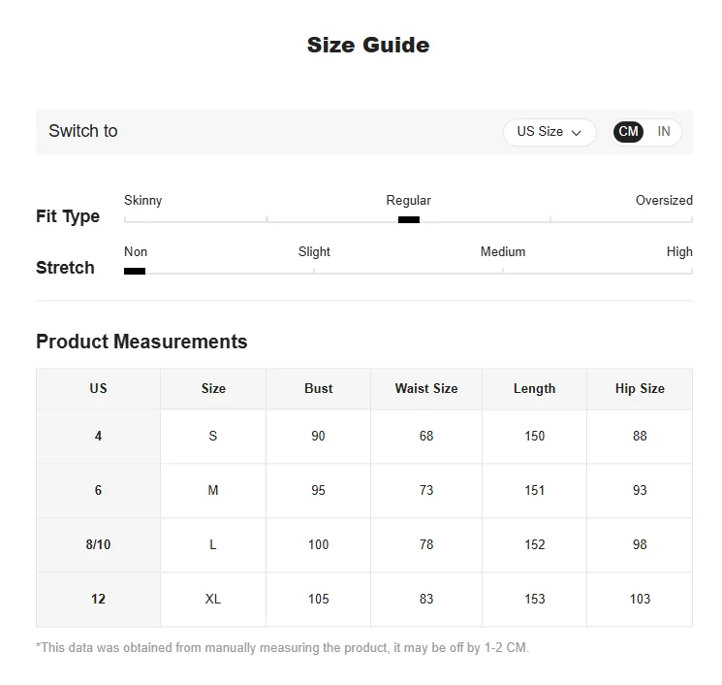This screenshot has width=722, height=685.
Task: Select the Size column header
Action: (213, 388)
